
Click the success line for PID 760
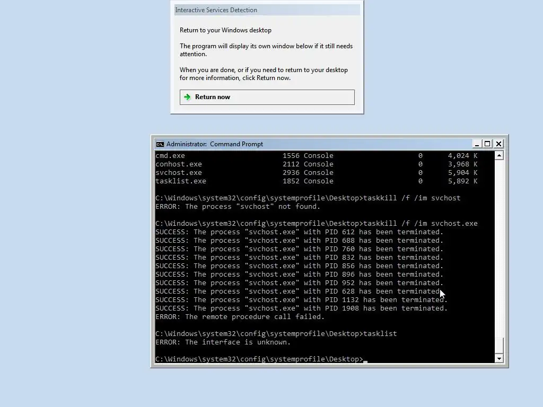click(x=300, y=249)
